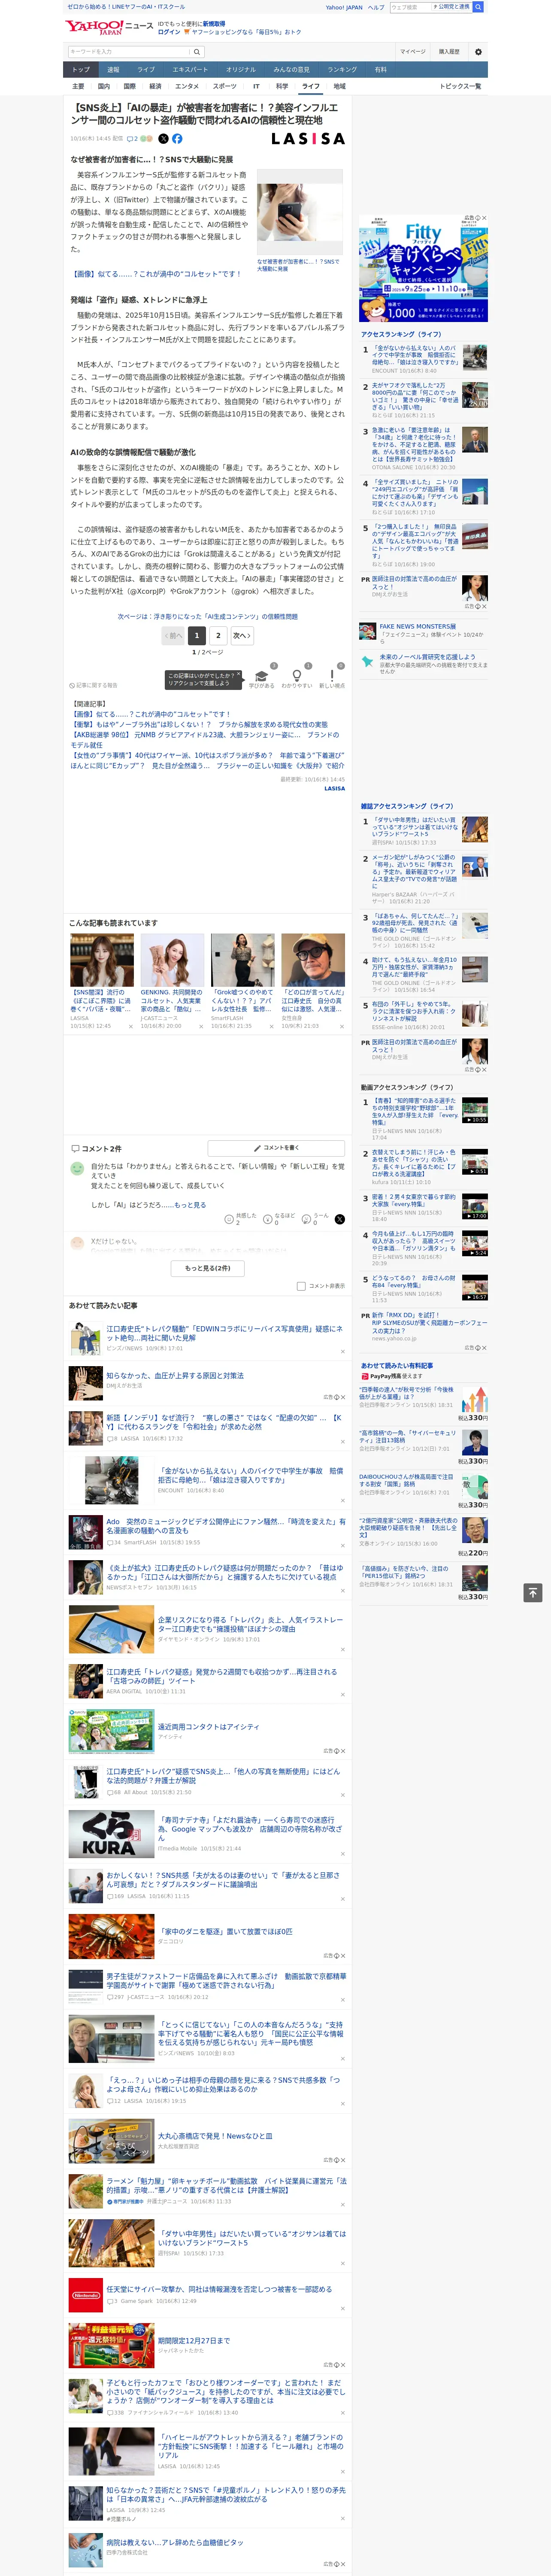Image resolution: width=551 pixels, height=2576 pixels.
Task: Select the エキスパート navigation tab
Action: (190, 70)
